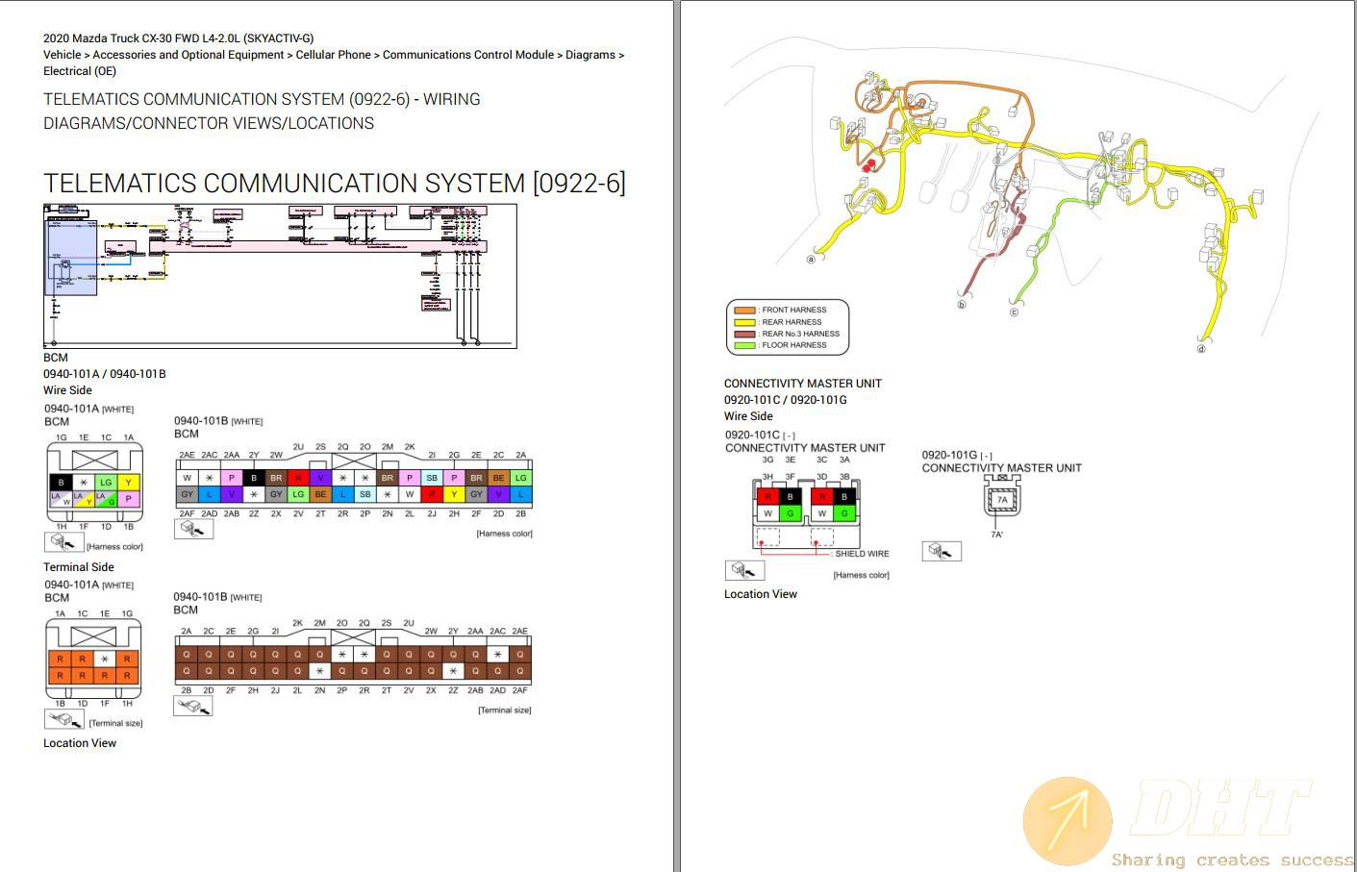Click '[Terminal size]' note under 0940-101B
Image resolution: width=1357 pixels, height=872 pixels.
pos(504,710)
